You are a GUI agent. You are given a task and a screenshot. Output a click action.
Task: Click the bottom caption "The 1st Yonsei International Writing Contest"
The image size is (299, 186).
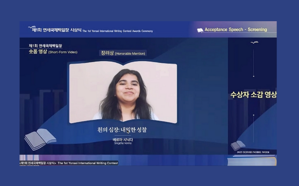88,163
